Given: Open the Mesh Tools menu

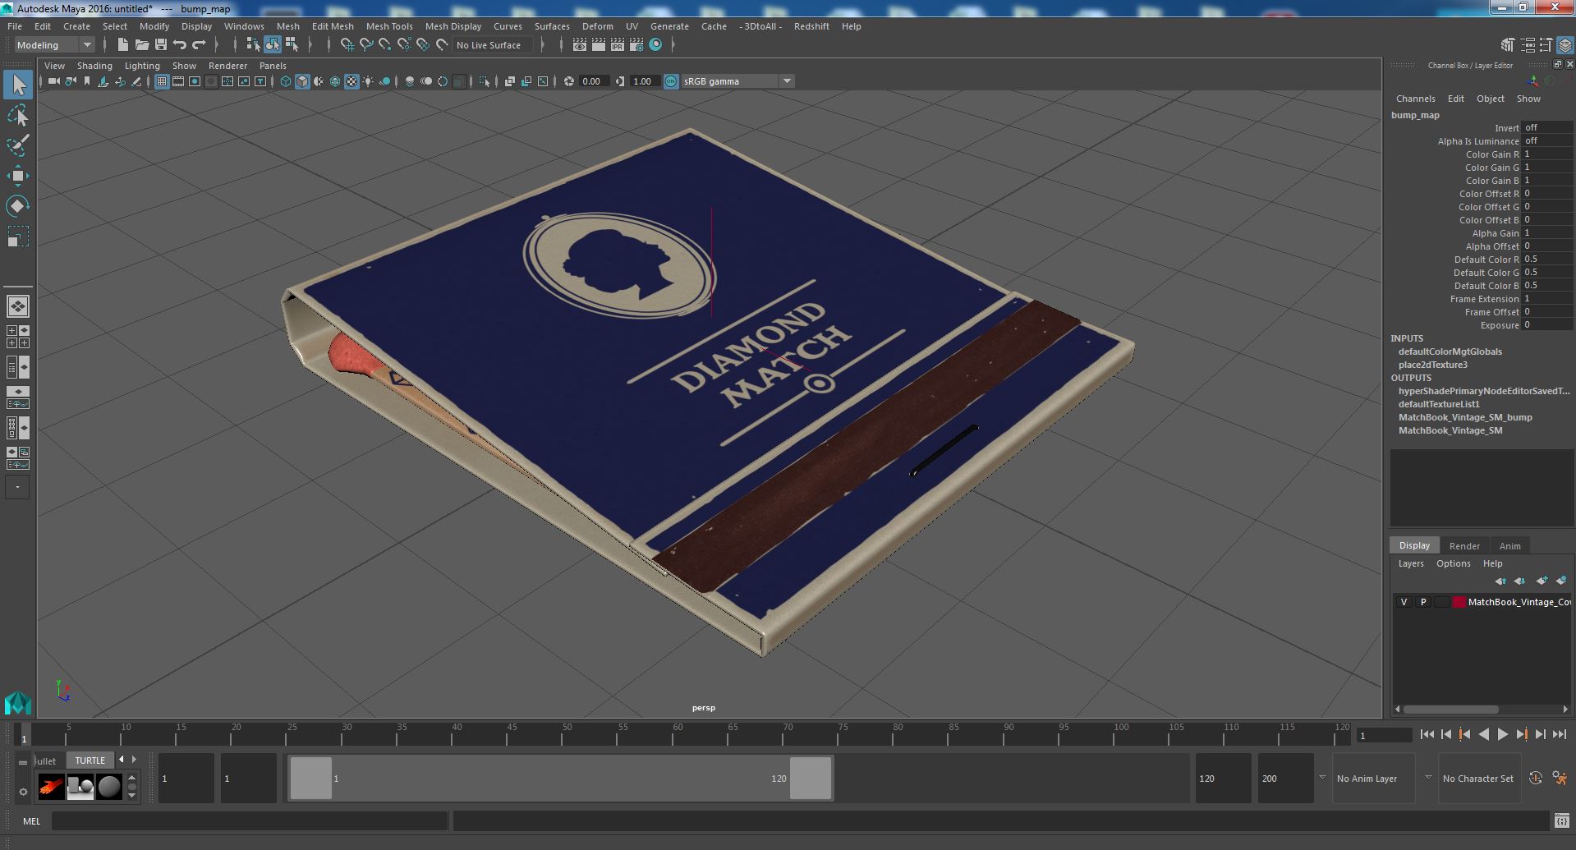Looking at the screenshot, I should 389,26.
